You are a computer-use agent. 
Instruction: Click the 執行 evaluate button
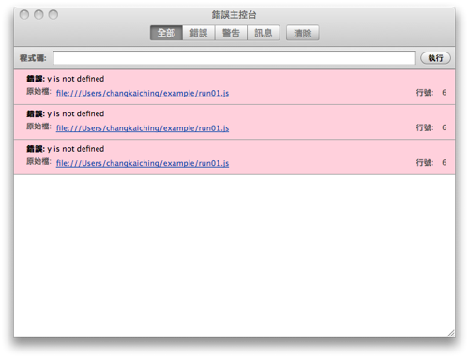pos(435,58)
